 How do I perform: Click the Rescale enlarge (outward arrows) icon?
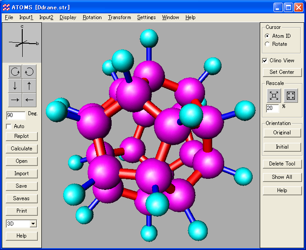pos(274,95)
